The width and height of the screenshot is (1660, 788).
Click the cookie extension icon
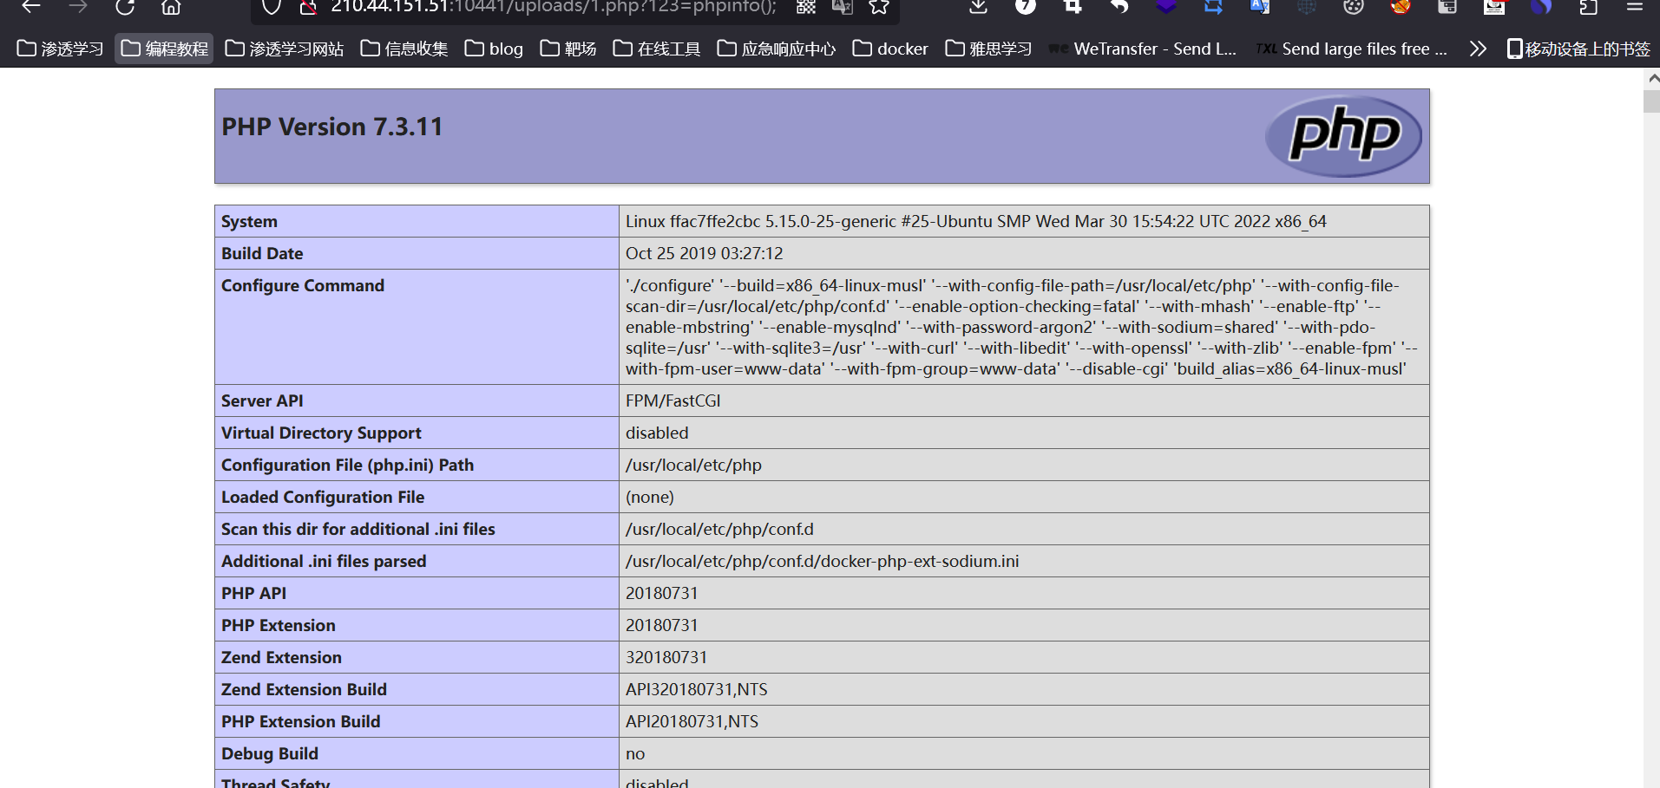(x=1354, y=7)
